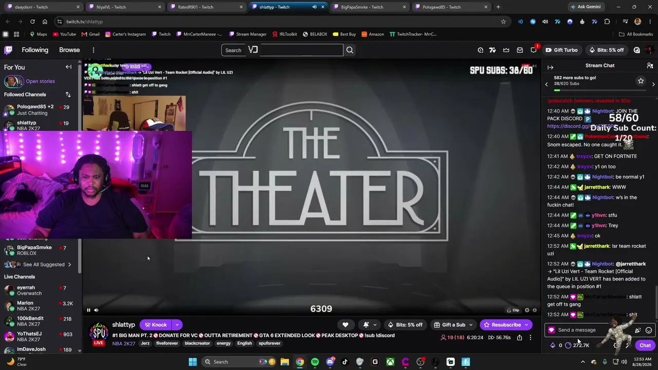The image size is (658, 370).
Task: Open the Following page
Action: point(35,50)
